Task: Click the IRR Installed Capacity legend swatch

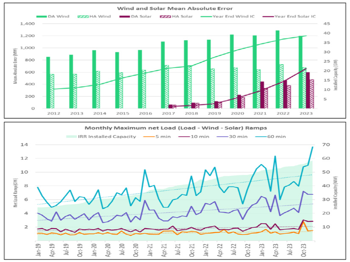Action: coord(74,136)
